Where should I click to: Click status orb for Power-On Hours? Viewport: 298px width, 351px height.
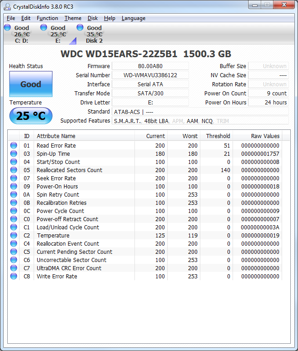click(14, 186)
